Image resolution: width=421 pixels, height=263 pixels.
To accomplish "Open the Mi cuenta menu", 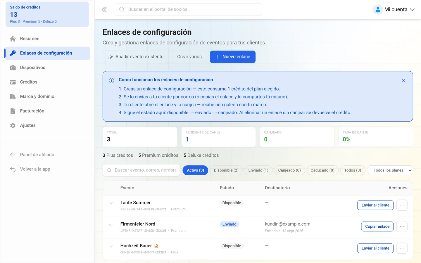I will pos(394,10).
